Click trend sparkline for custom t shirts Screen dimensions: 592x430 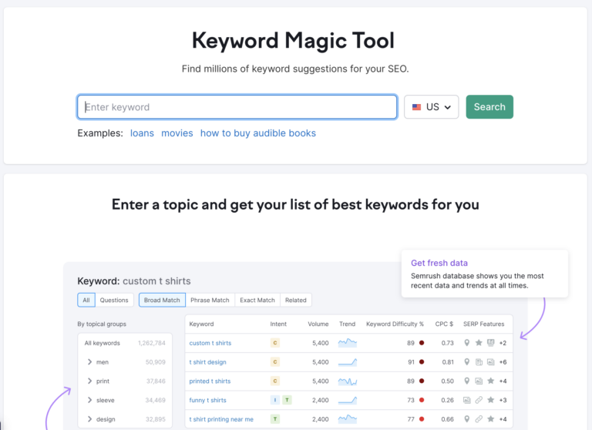point(348,343)
